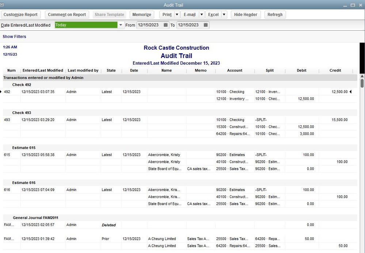Refresh the audit trail report
Screen dimensions: 365x253
click(x=275, y=15)
